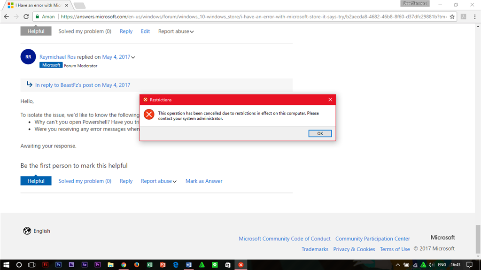Open Cortana search circle on taskbar
The width and height of the screenshot is (481, 270).
click(19, 265)
